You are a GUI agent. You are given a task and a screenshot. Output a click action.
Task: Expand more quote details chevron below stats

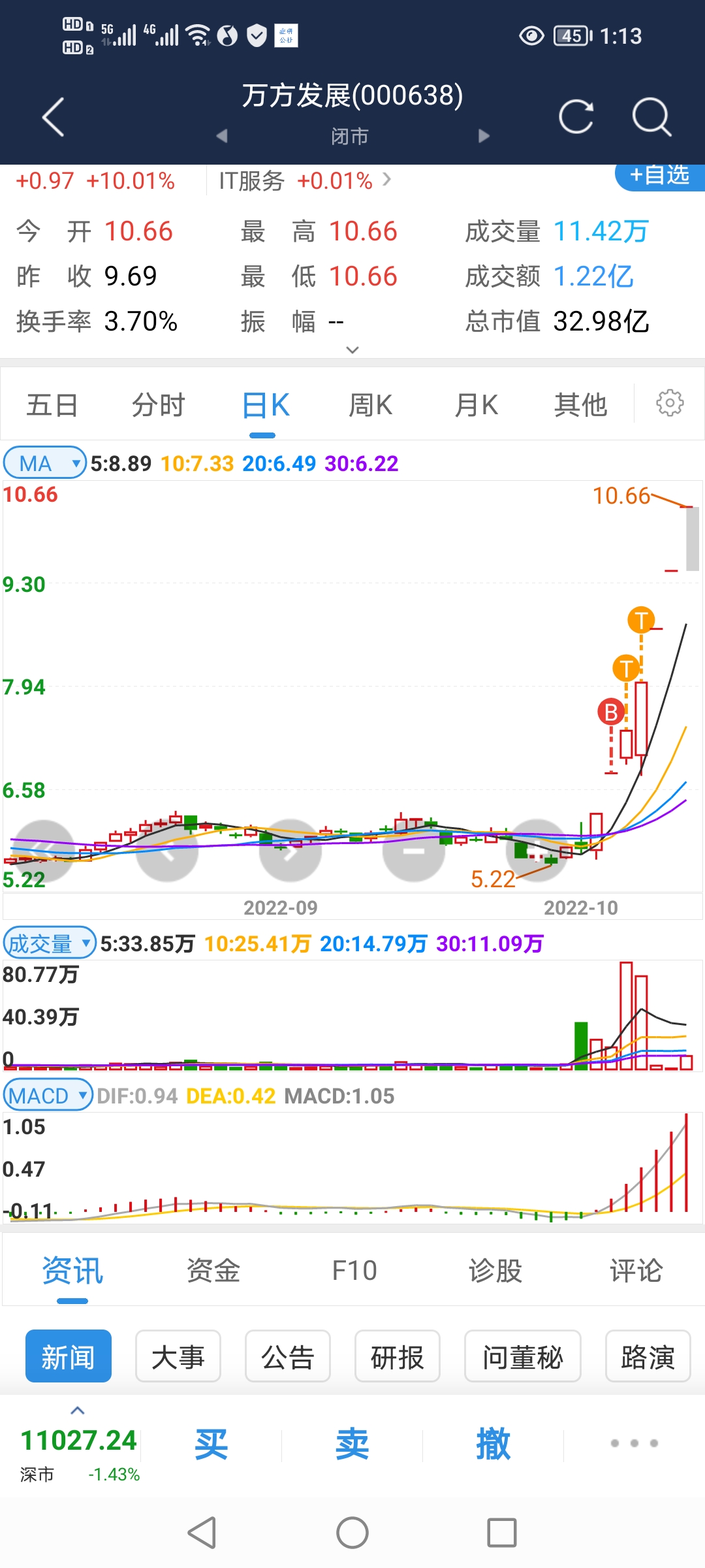pyautogui.click(x=352, y=350)
